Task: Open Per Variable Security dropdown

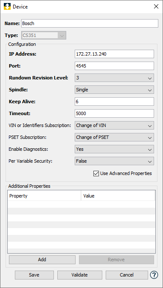Action: pyautogui.click(x=114, y=161)
